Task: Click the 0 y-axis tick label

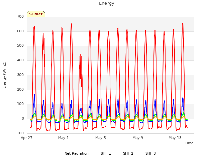Action: (23, 119)
